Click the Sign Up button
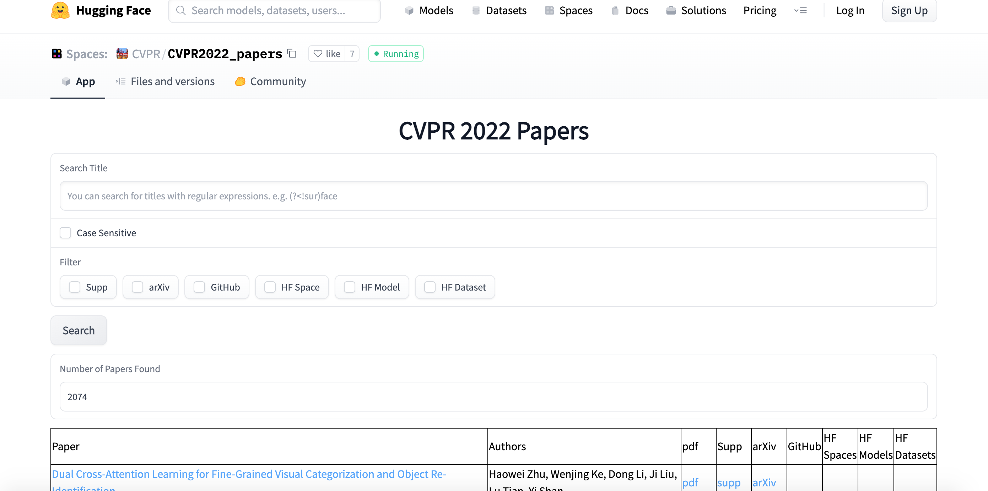The image size is (988, 491). point(909,10)
